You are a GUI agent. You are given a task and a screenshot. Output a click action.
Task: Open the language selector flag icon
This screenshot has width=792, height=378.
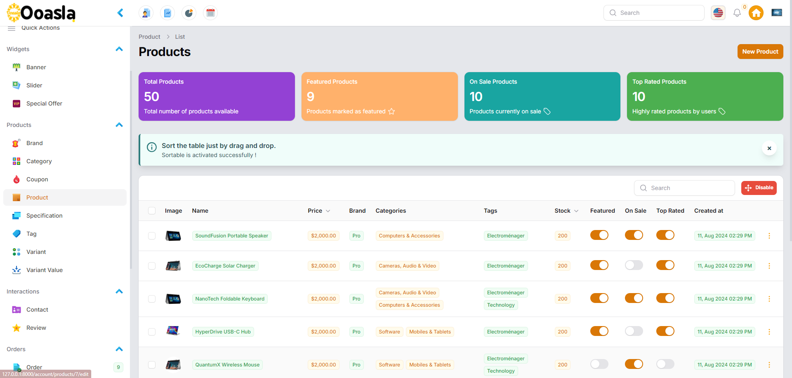coord(718,13)
